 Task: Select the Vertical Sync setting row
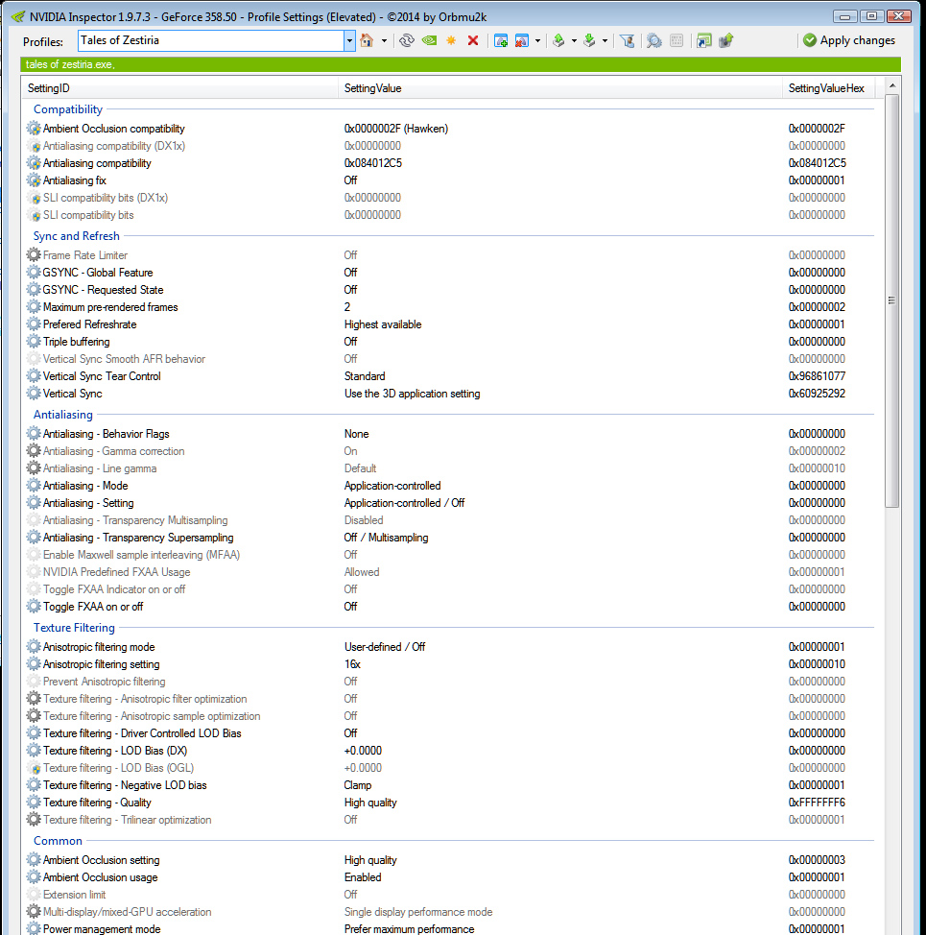coord(73,394)
